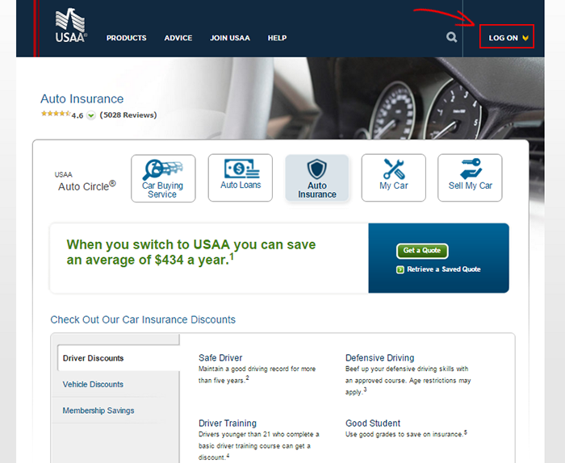Click the Retrieve a Saved Quote arrow icon
This screenshot has width=565, height=463.
(400, 269)
